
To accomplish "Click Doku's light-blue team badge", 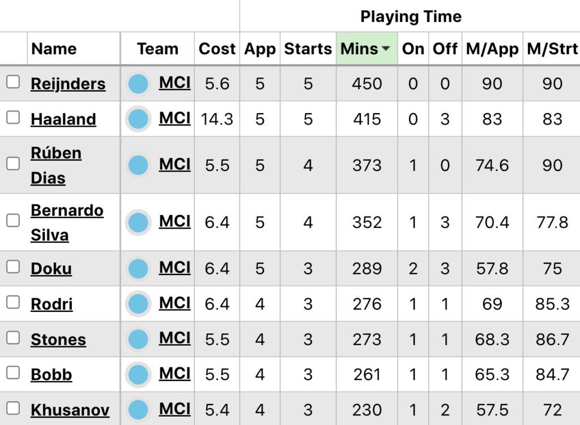I will pos(138,268).
